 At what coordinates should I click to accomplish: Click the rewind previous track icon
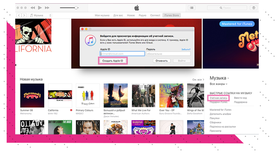coord(32,8)
